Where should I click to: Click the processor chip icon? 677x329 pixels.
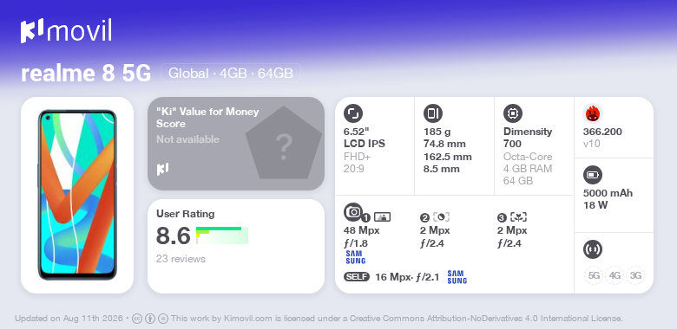tap(513, 113)
